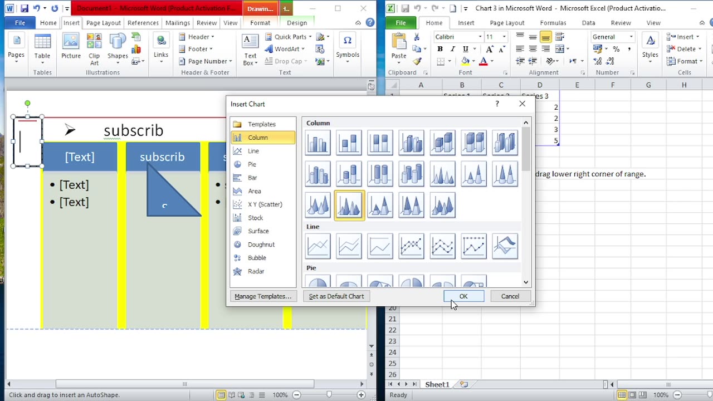Click Manage Templates button
Viewport: 713px width, 401px height.
coord(263,296)
